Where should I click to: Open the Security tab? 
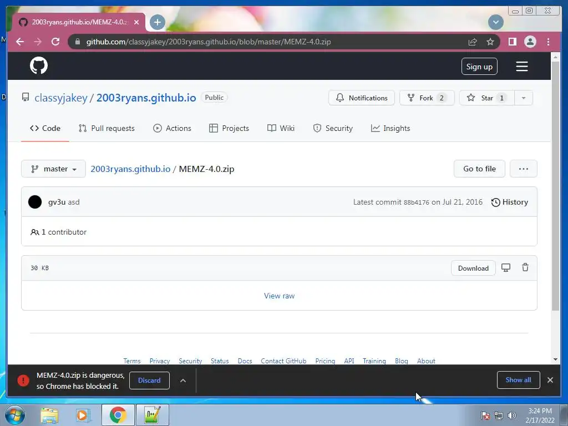(333, 128)
